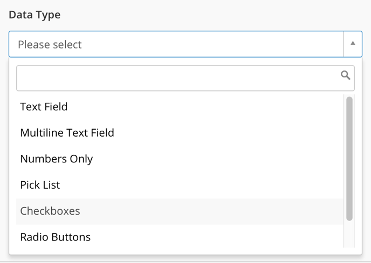Choose the highlighted Checkboxes option
Image resolution: width=371 pixels, height=263 pixels.
click(50, 211)
